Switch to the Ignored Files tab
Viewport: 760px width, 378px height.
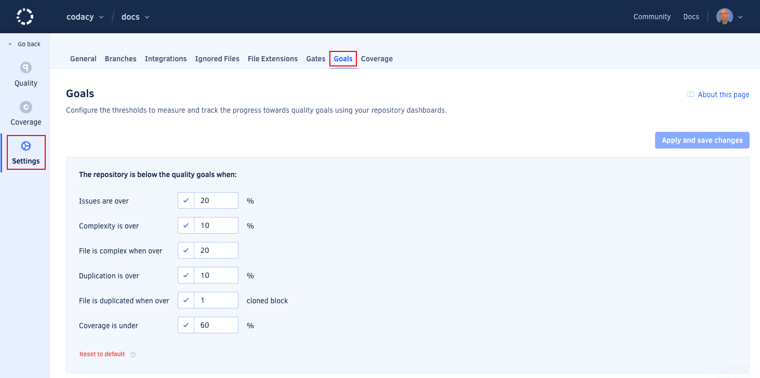(x=217, y=59)
